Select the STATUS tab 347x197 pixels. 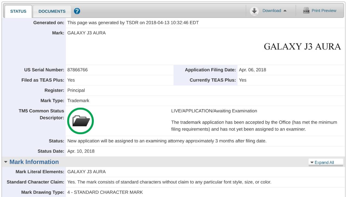click(x=18, y=11)
